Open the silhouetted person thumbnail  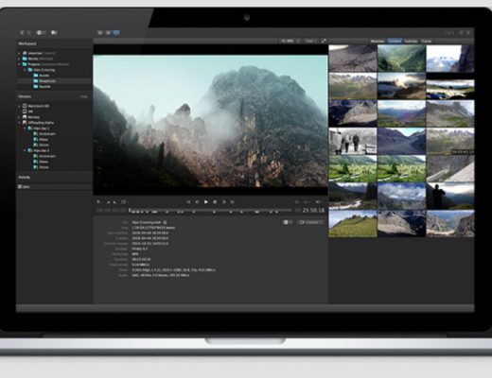pyautogui.click(x=450, y=197)
